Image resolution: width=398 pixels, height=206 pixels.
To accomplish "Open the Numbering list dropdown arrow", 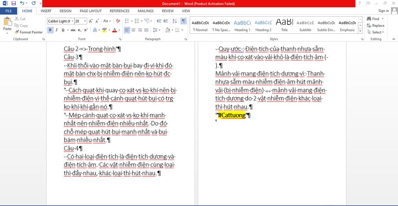I will point(141,21).
